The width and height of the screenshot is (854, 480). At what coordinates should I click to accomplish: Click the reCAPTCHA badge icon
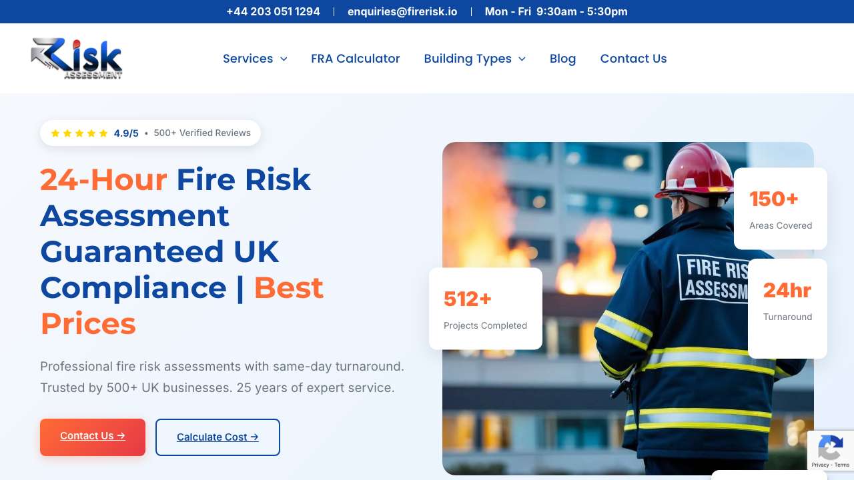point(830,447)
